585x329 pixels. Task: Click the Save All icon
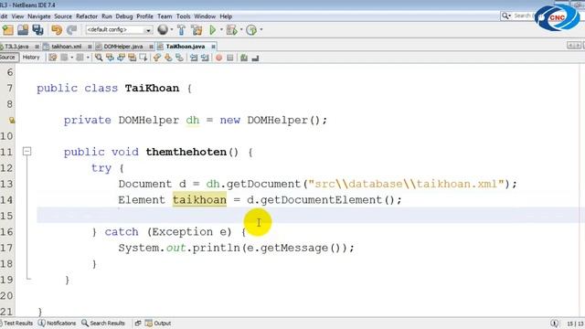pyautogui.click(x=37, y=30)
